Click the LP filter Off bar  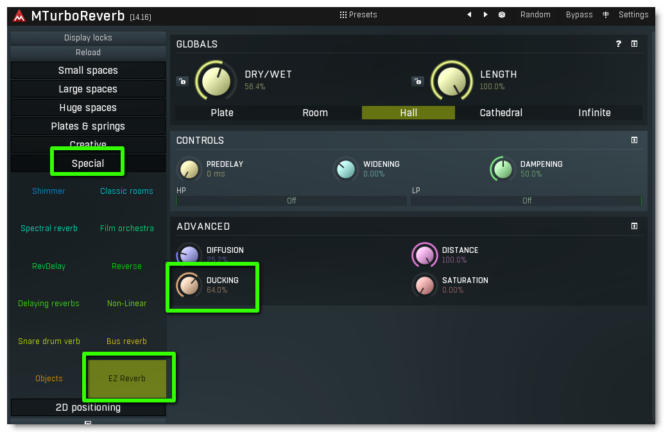[x=526, y=200]
